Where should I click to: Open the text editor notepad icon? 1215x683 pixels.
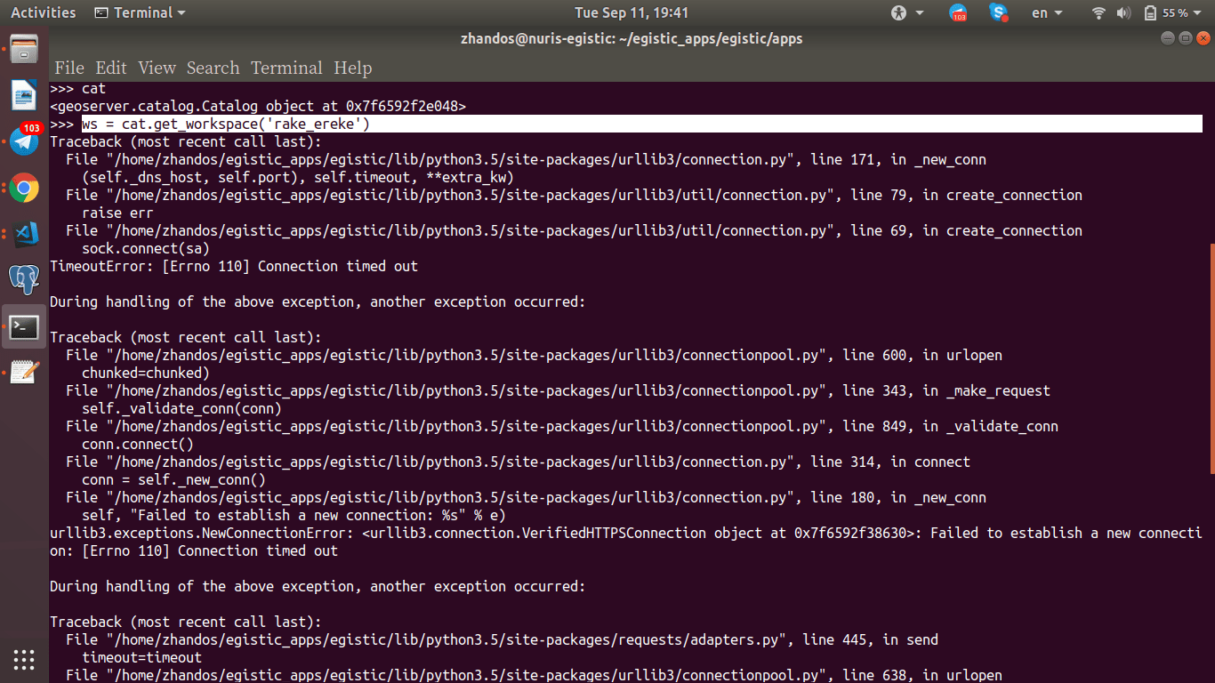(24, 373)
